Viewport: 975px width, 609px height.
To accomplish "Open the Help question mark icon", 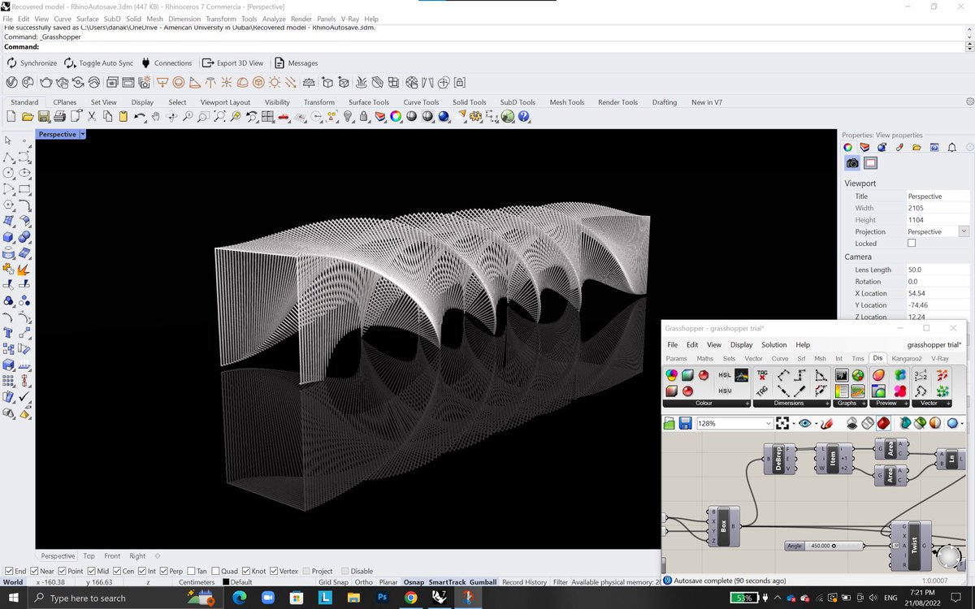I will pos(524,117).
